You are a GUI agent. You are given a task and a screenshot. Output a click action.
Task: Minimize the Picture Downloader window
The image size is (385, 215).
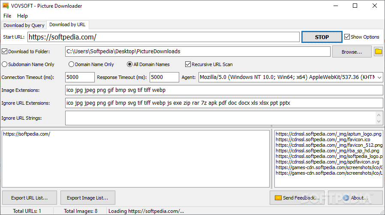(336, 6)
